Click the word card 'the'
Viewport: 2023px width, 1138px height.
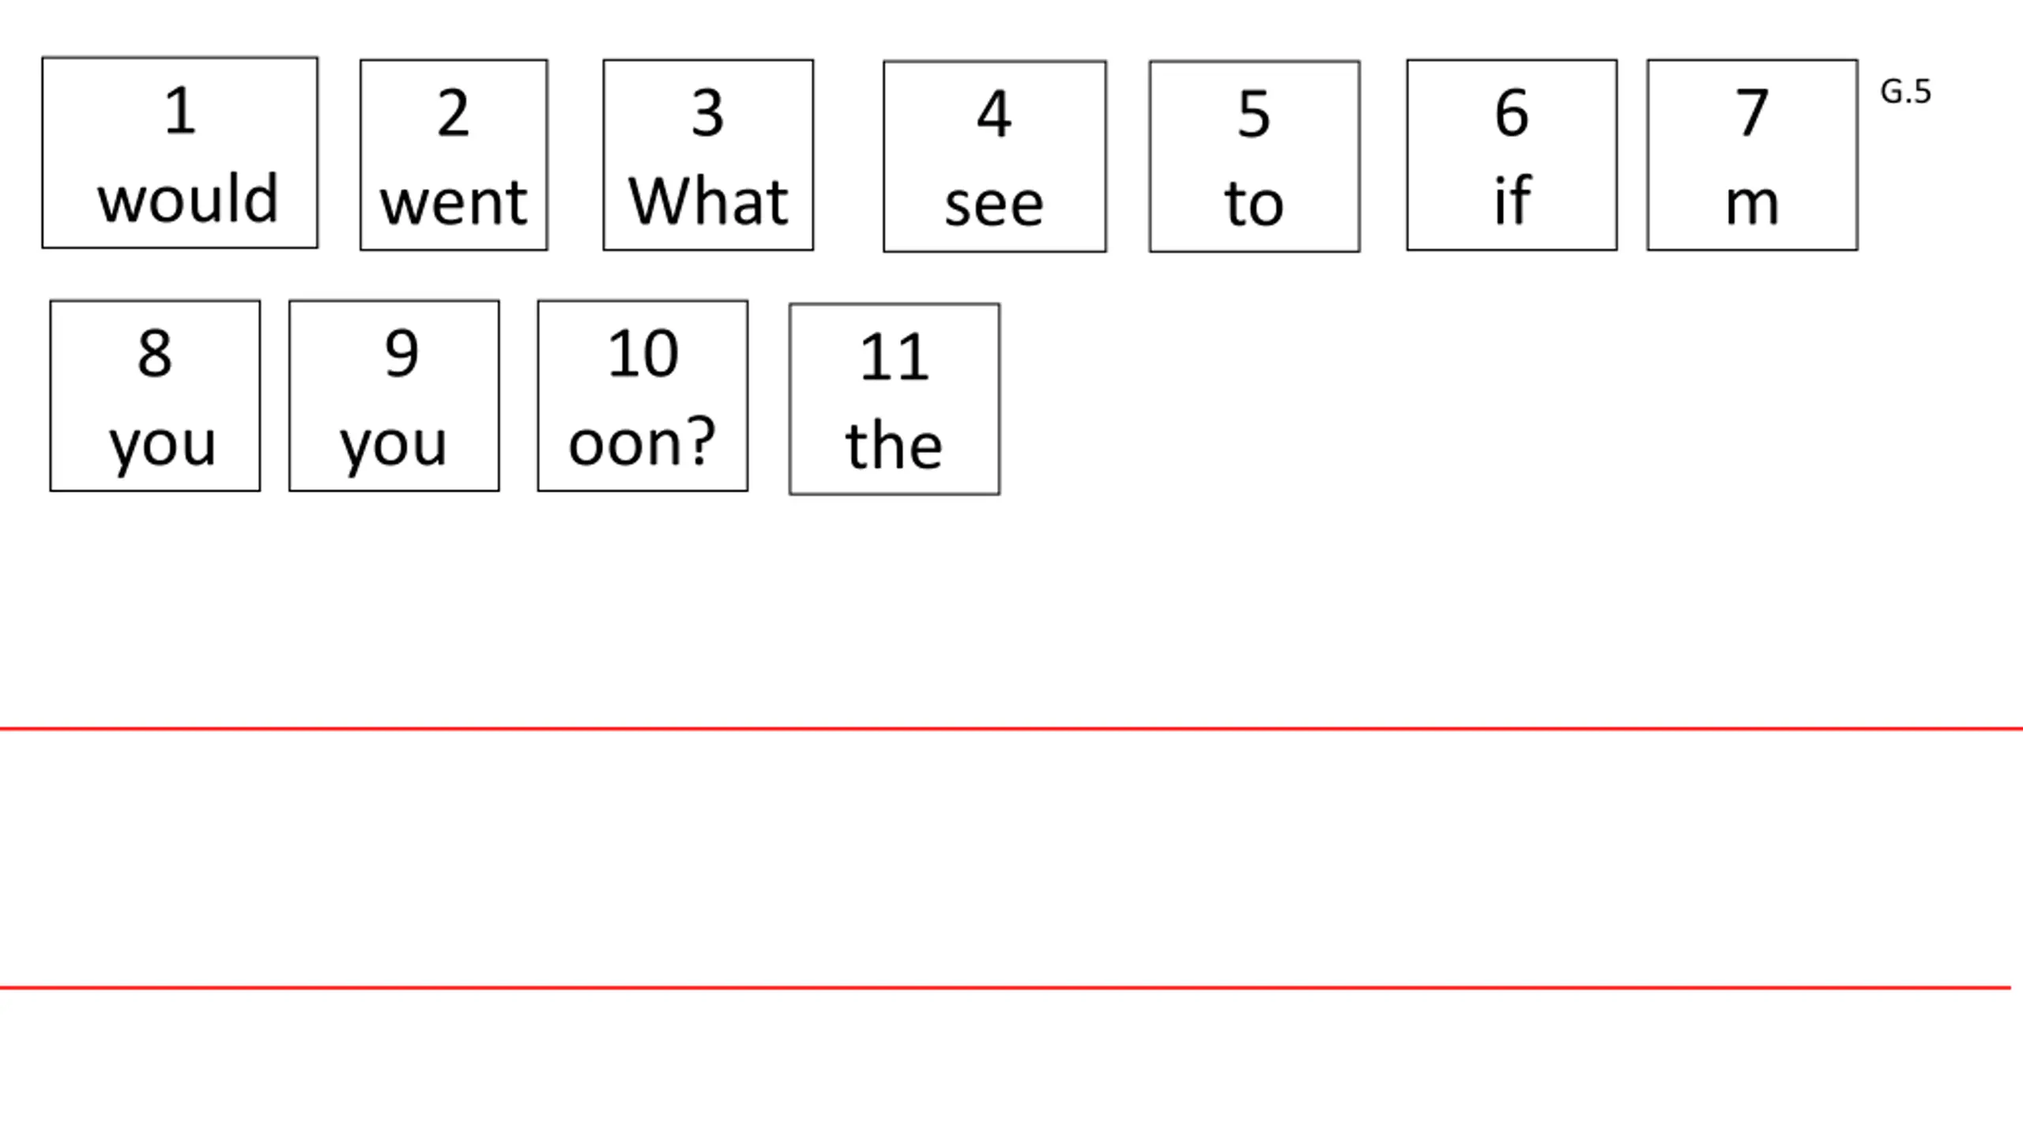click(x=895, y=399)
